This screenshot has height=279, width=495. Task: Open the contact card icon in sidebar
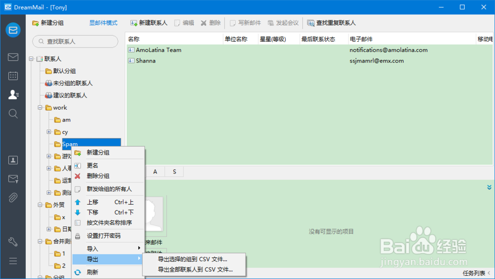[13, 160]
